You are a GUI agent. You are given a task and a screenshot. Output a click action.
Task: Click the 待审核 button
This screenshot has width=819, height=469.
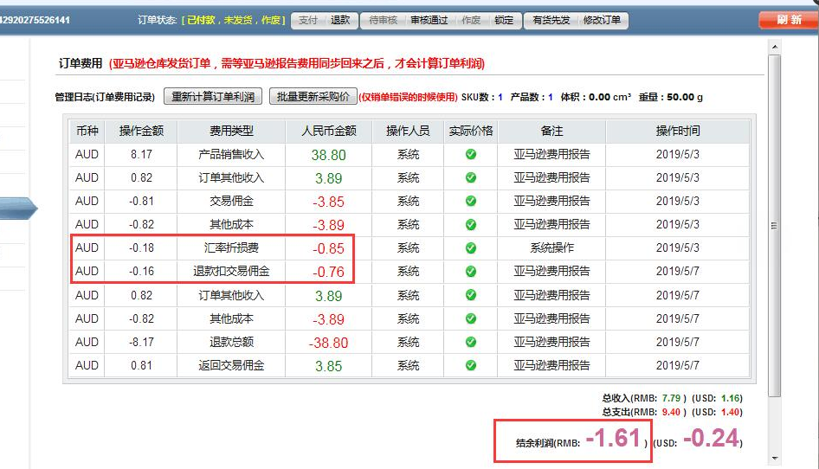click(383, 21)
